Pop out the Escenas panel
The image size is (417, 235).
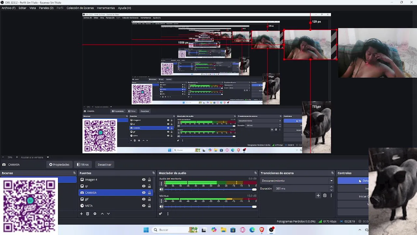pyautogui.click(x=74, y=173)
